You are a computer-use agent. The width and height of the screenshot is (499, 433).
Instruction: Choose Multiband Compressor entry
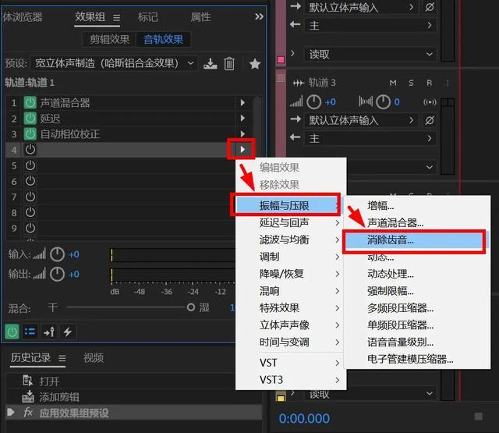(x=417, y=308)
